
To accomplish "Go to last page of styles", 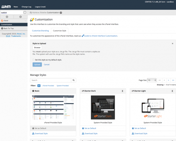I will point(173,80).
